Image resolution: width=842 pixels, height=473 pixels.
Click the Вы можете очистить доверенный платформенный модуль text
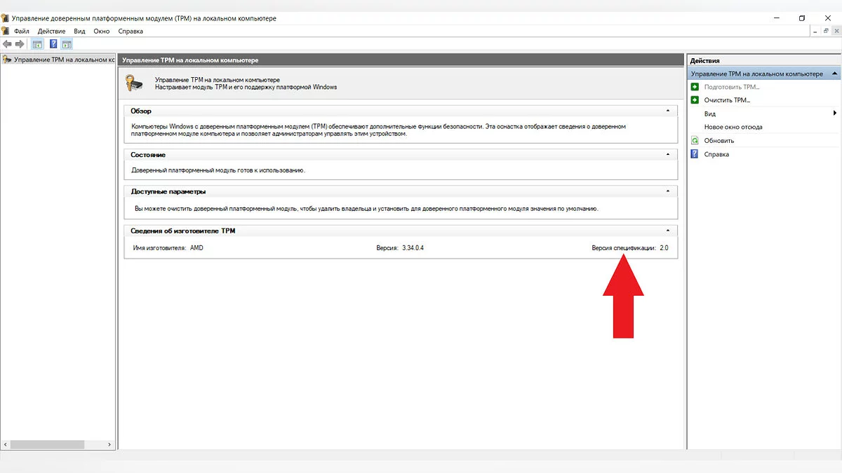[x=366, y=209]
